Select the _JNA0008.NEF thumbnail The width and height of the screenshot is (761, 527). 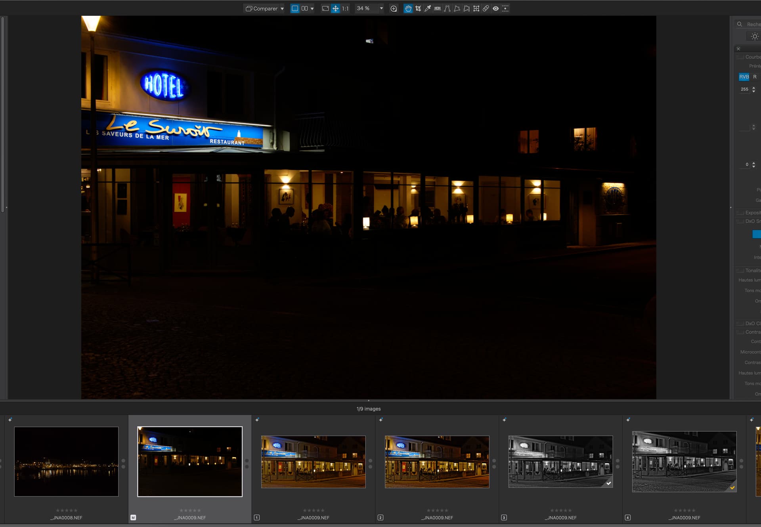[x=66, y=462]
